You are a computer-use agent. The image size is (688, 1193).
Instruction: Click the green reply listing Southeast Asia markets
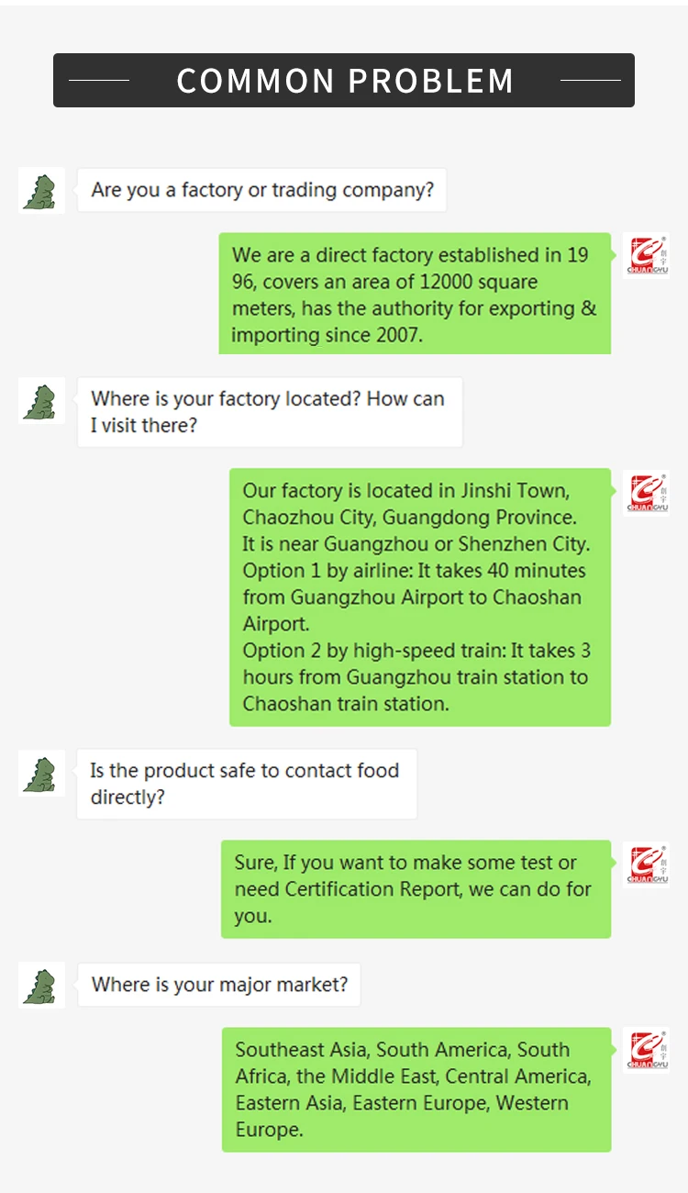coord(416,1089)
